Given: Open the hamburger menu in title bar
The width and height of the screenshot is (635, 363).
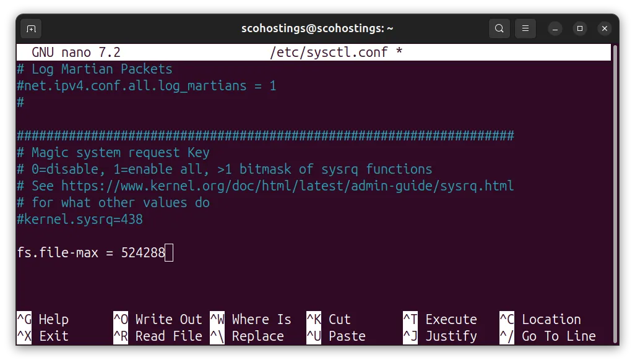Looking at the screenshot, I should (x=525, y=28).
